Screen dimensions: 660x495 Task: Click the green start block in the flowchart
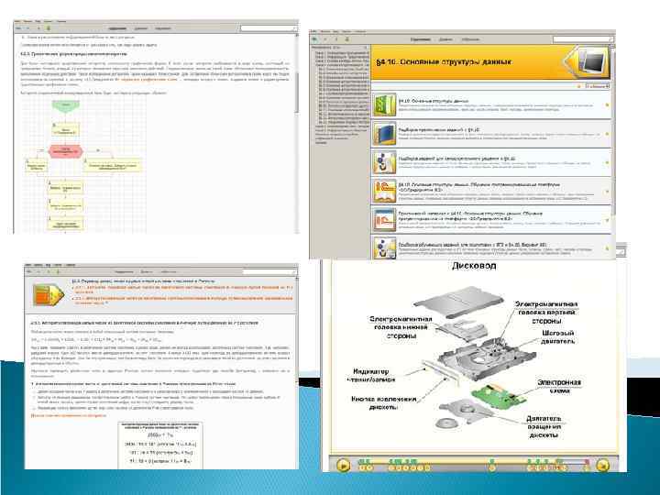click(66, 104)
